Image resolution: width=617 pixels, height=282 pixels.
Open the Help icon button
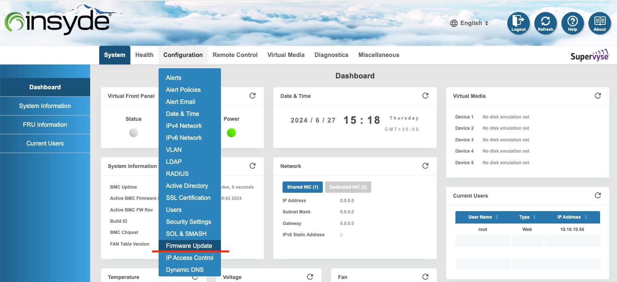[572, 23]
